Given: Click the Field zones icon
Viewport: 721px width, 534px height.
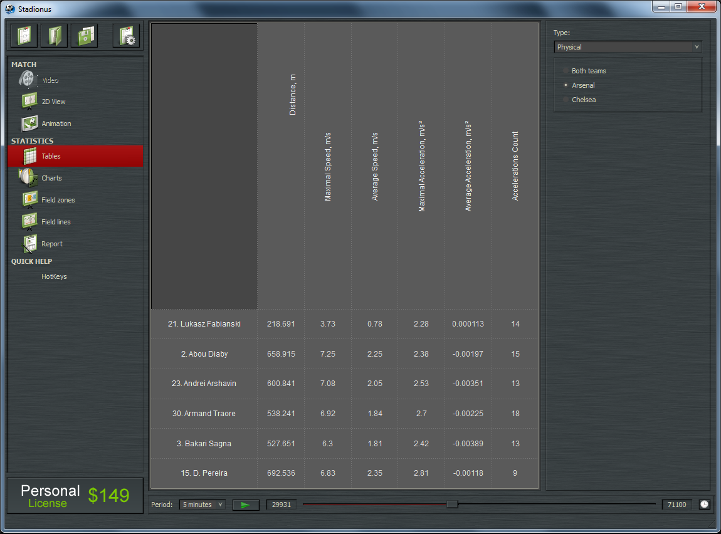Looking at the screenshot, I should 30,199.
